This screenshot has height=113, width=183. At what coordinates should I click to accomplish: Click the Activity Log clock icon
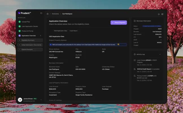tap(134, 54)
